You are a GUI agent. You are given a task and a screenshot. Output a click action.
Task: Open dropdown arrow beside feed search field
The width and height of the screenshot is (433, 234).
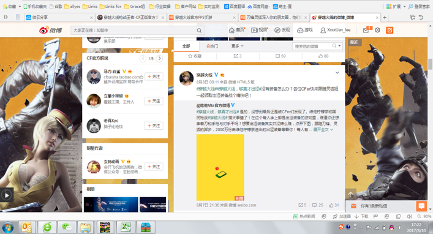coord(340,46)
